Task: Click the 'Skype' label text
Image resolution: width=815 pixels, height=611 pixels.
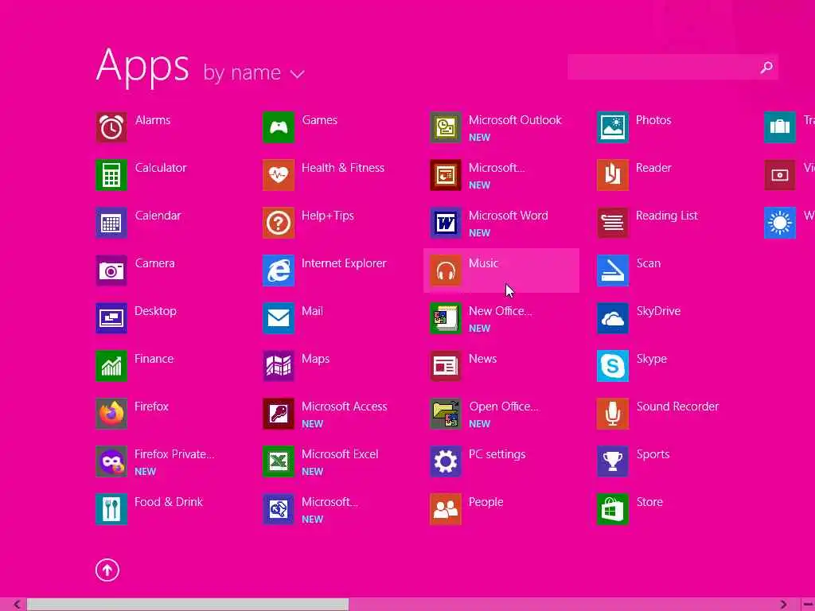Action: [x=651, y=359]
